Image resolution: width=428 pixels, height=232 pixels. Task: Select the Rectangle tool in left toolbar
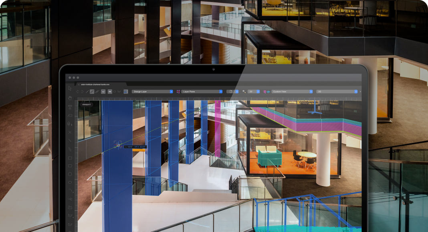click(70, 158)
